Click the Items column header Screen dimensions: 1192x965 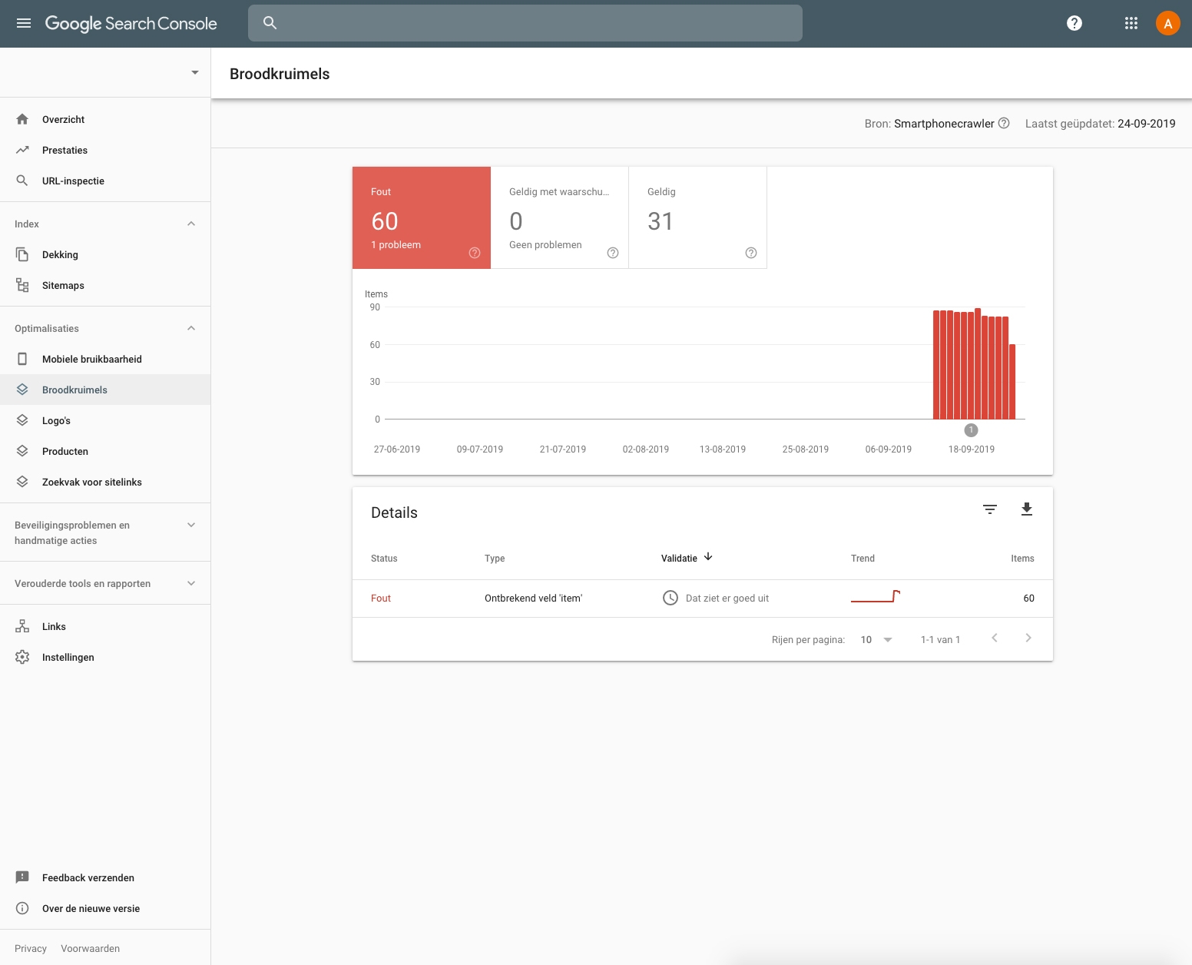1022,559
